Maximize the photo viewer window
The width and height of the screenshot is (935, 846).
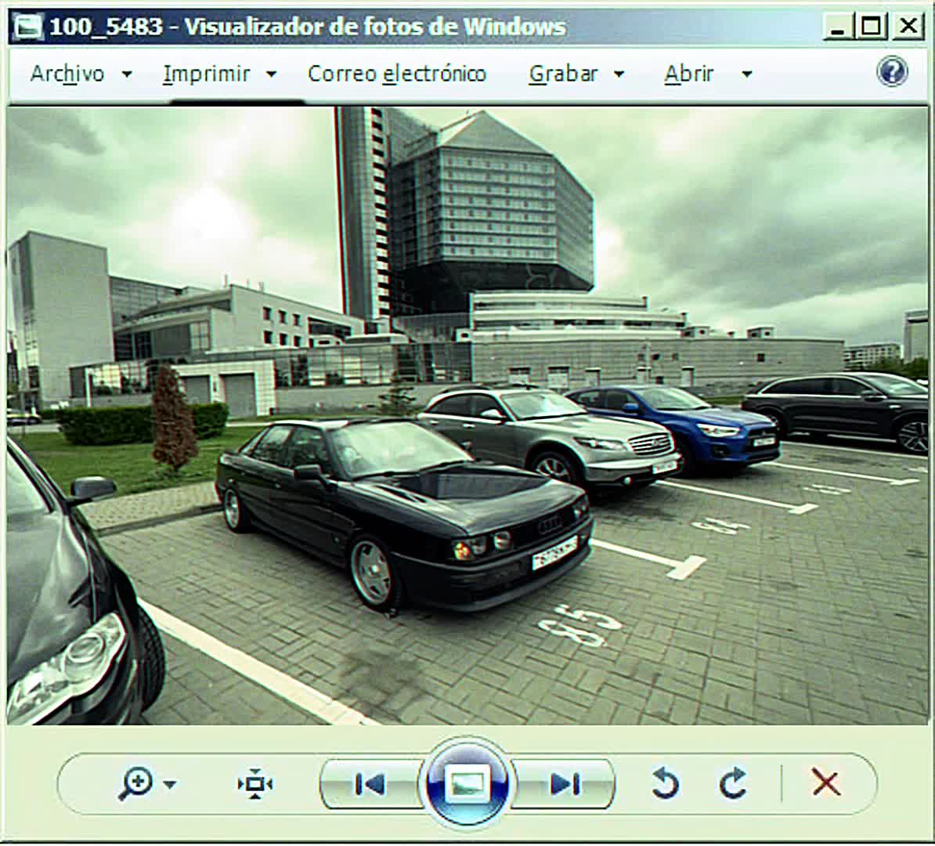[871, 27]
